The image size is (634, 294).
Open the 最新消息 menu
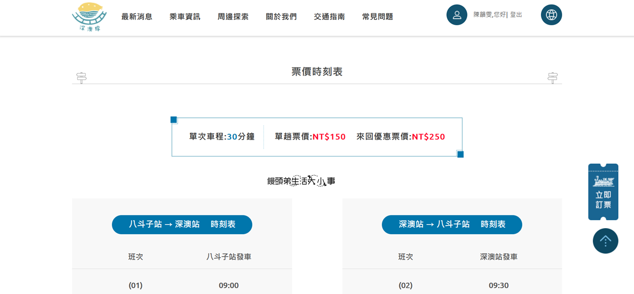point(137,17)
